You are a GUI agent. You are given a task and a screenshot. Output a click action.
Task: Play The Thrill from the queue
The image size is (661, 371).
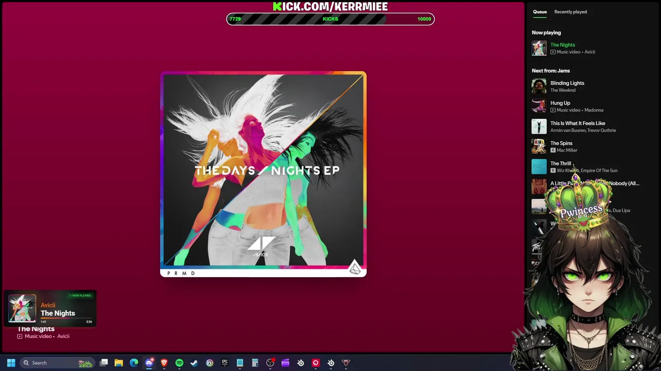coord(560,163)
